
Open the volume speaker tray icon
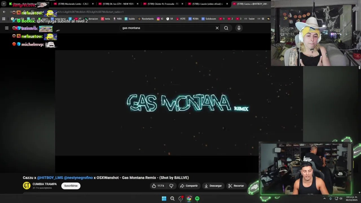[x=341, y=198]
